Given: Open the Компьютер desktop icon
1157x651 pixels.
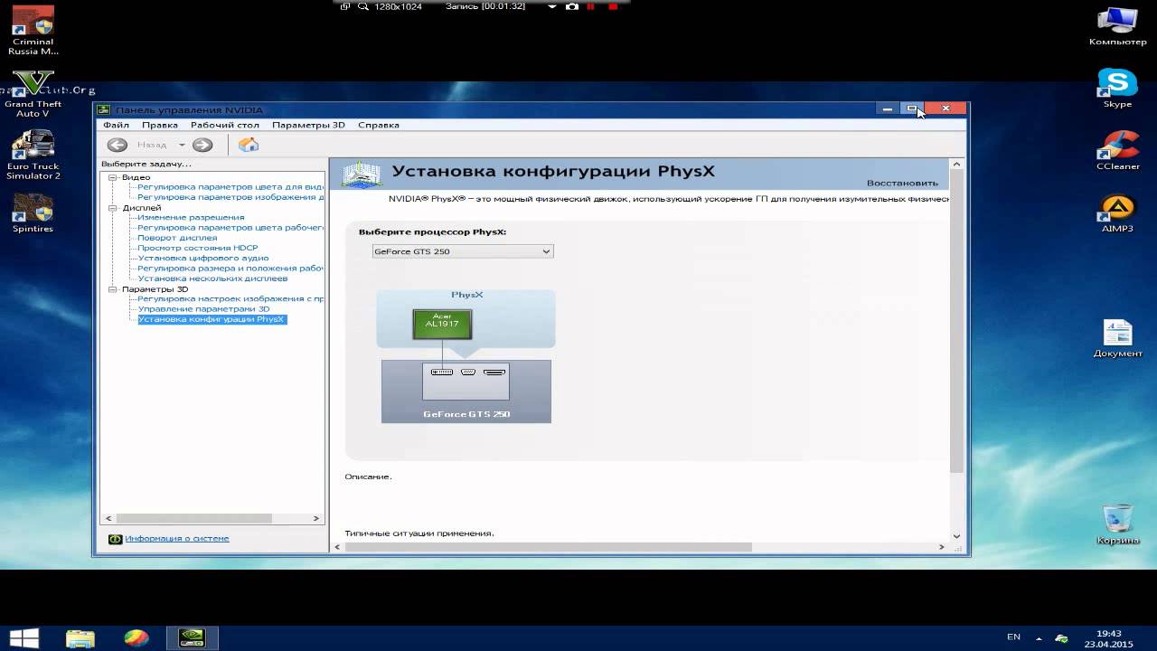Looking at the screenshot, I should click(x=1117, y=25).
